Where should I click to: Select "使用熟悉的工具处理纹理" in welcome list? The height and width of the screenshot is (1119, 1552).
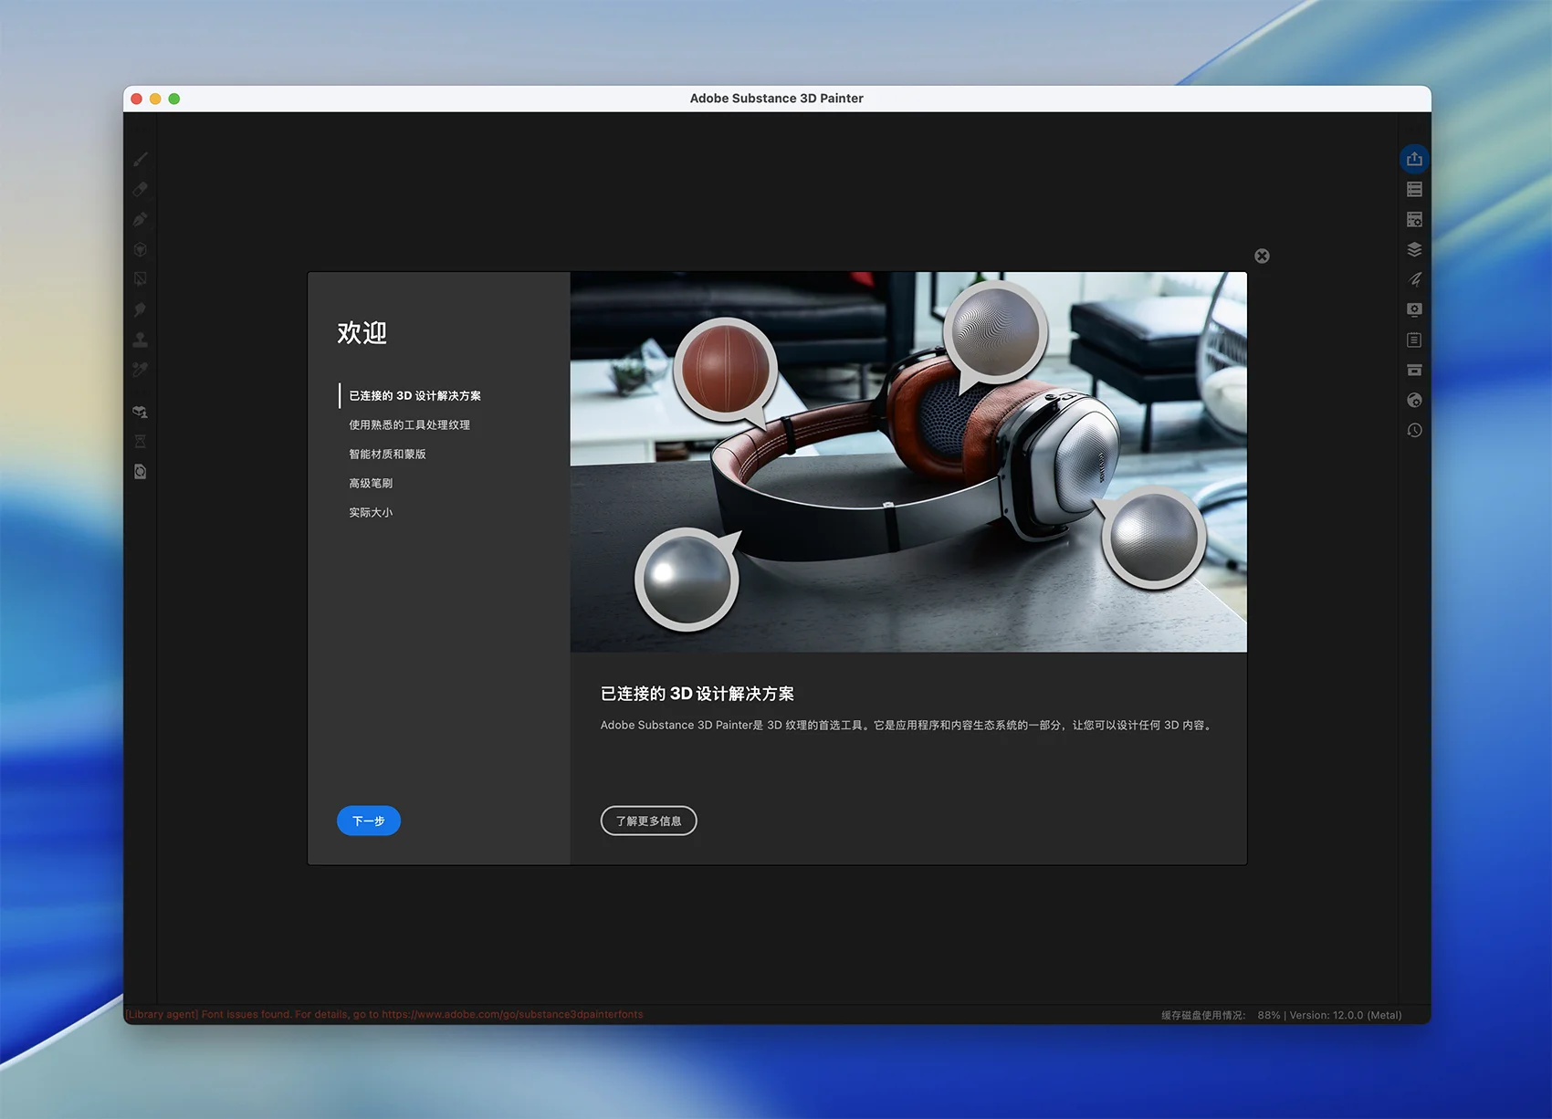pyautogui.click(x=409, y=425)
